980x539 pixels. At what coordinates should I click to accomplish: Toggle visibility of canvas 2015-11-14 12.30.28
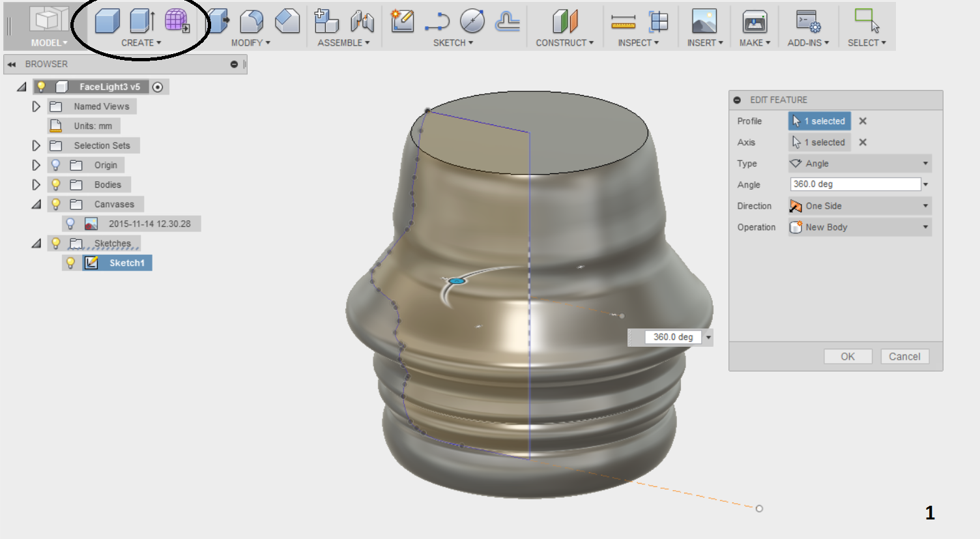pyautogui.click(x=70, y=224)
